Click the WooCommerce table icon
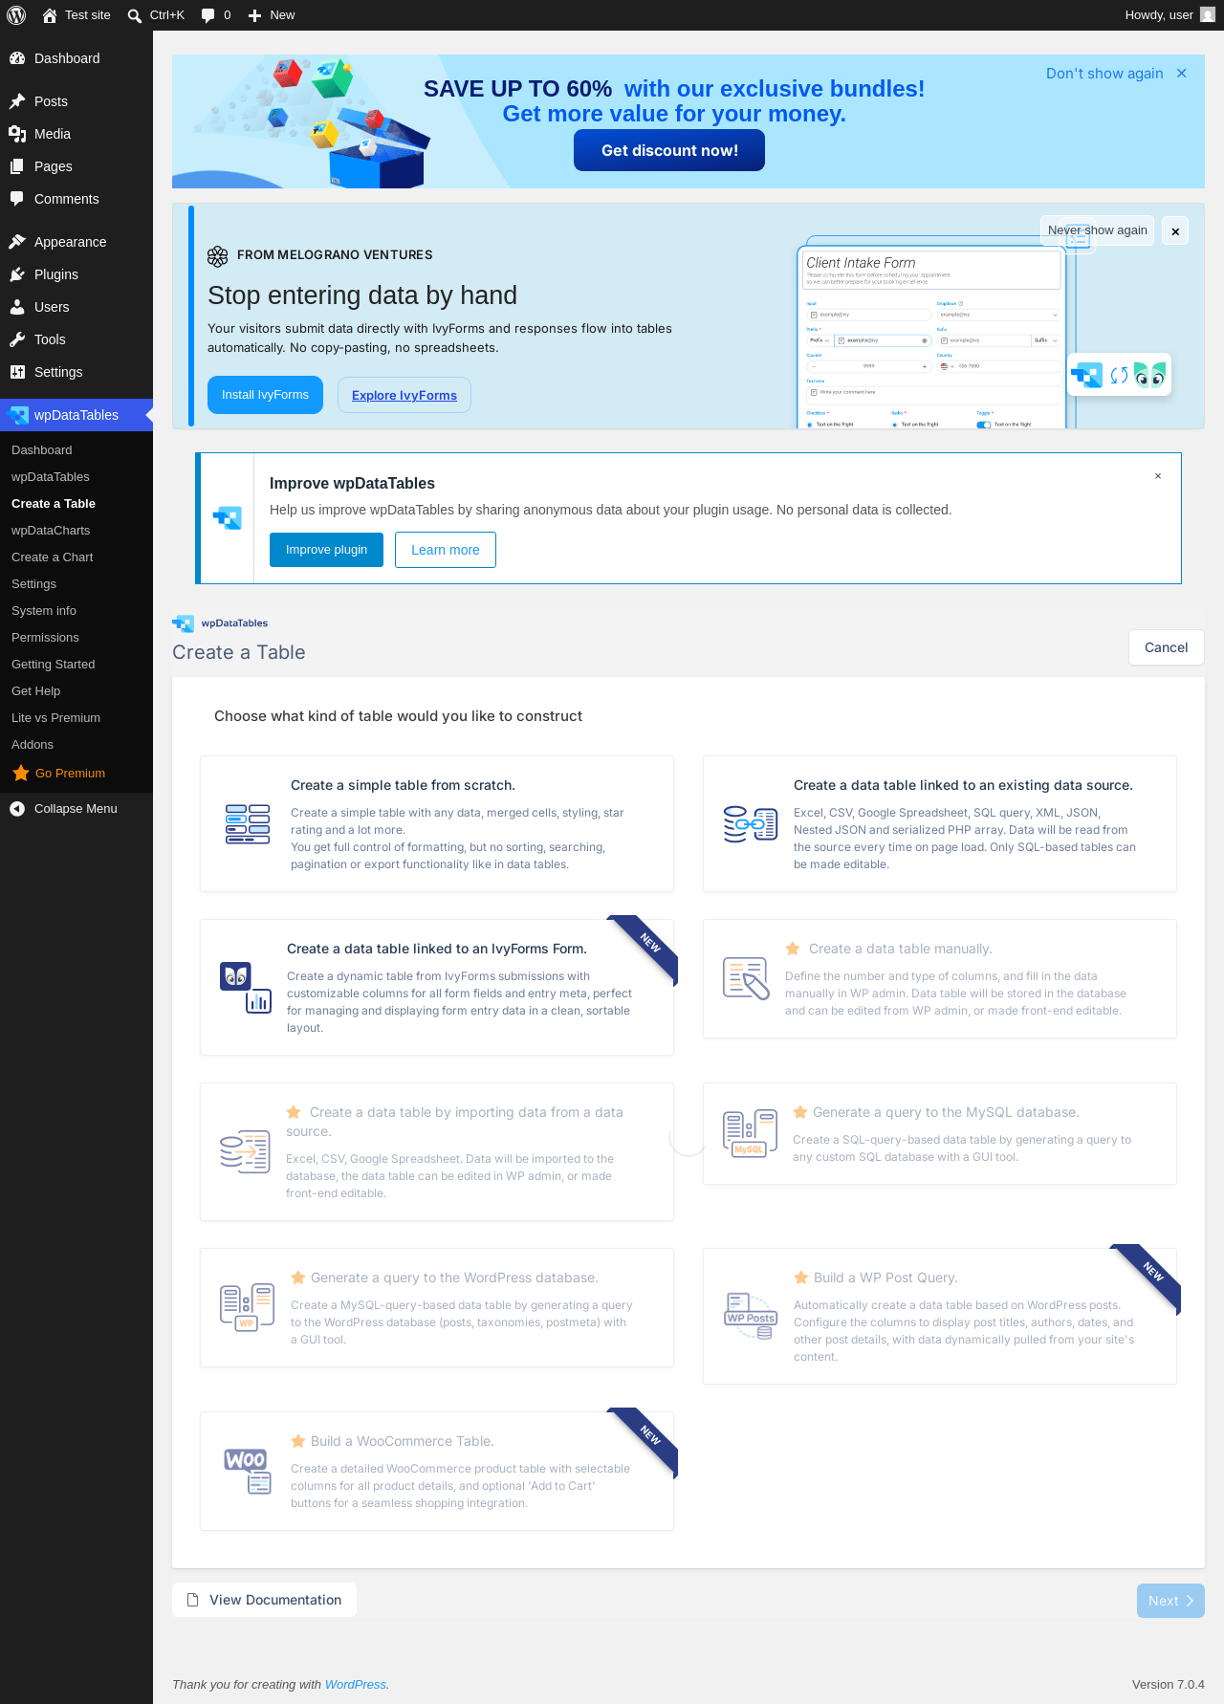 pyautogui.click(x=248, y=1472)
